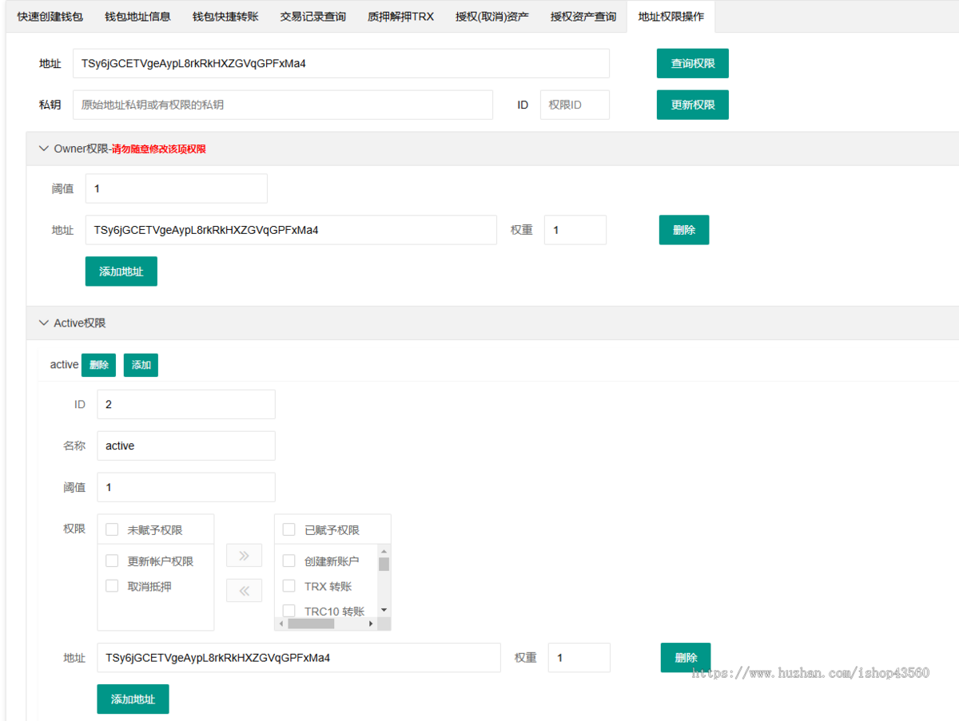Focus the Active ID field

pos(186,405)
